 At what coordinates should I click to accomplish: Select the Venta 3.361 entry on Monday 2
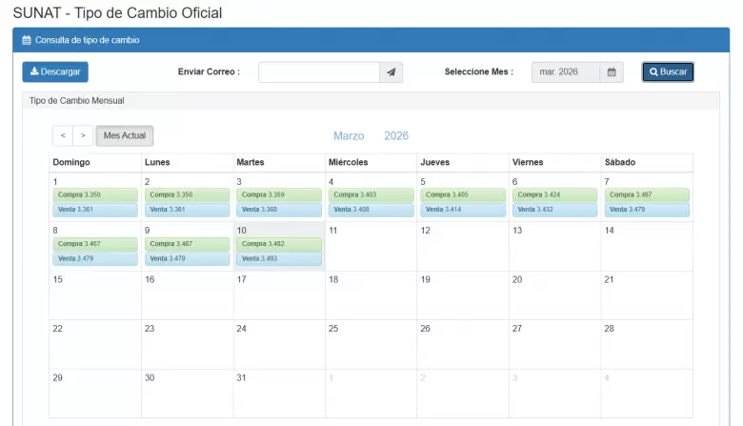[187, 210]
